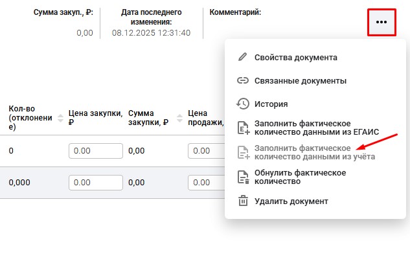
Task: Click first row Сумма закупки value 0,00
Action: point(136,151)
